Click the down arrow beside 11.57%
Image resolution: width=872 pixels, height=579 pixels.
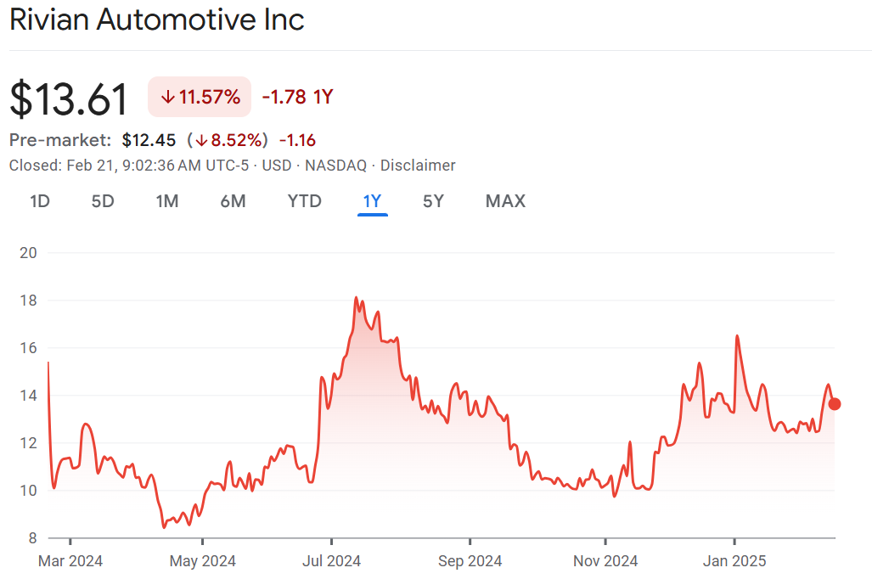click(167, 97)
